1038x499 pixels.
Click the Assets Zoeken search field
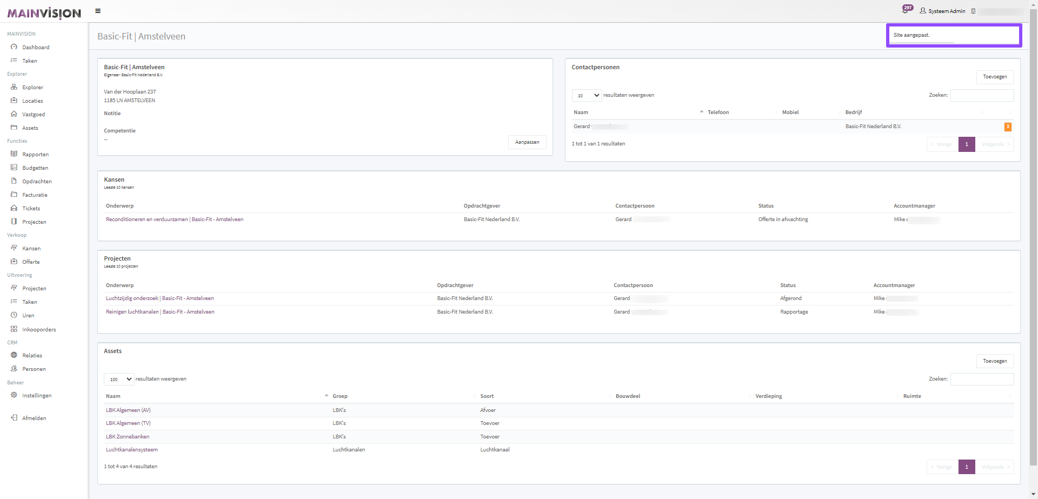tap(982, 379)
